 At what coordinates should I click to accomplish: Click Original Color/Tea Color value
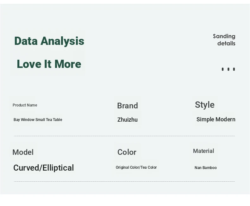[136, 167]
